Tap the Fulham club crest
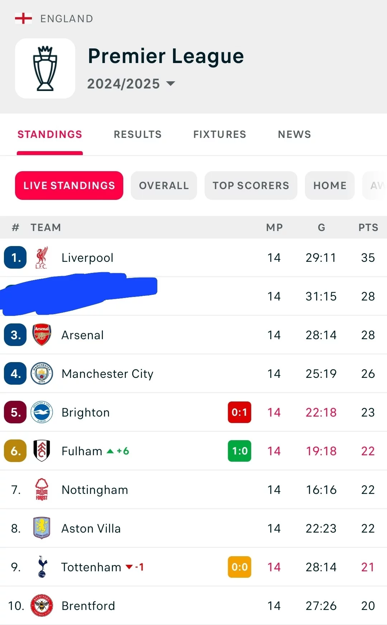This screenshot has width=387, height=625. click(x=42, y=451)
